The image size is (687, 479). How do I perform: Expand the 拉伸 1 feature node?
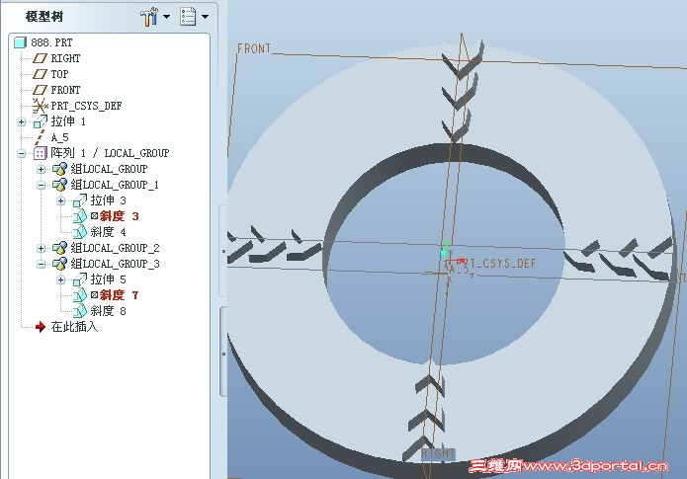pos(21,121)
